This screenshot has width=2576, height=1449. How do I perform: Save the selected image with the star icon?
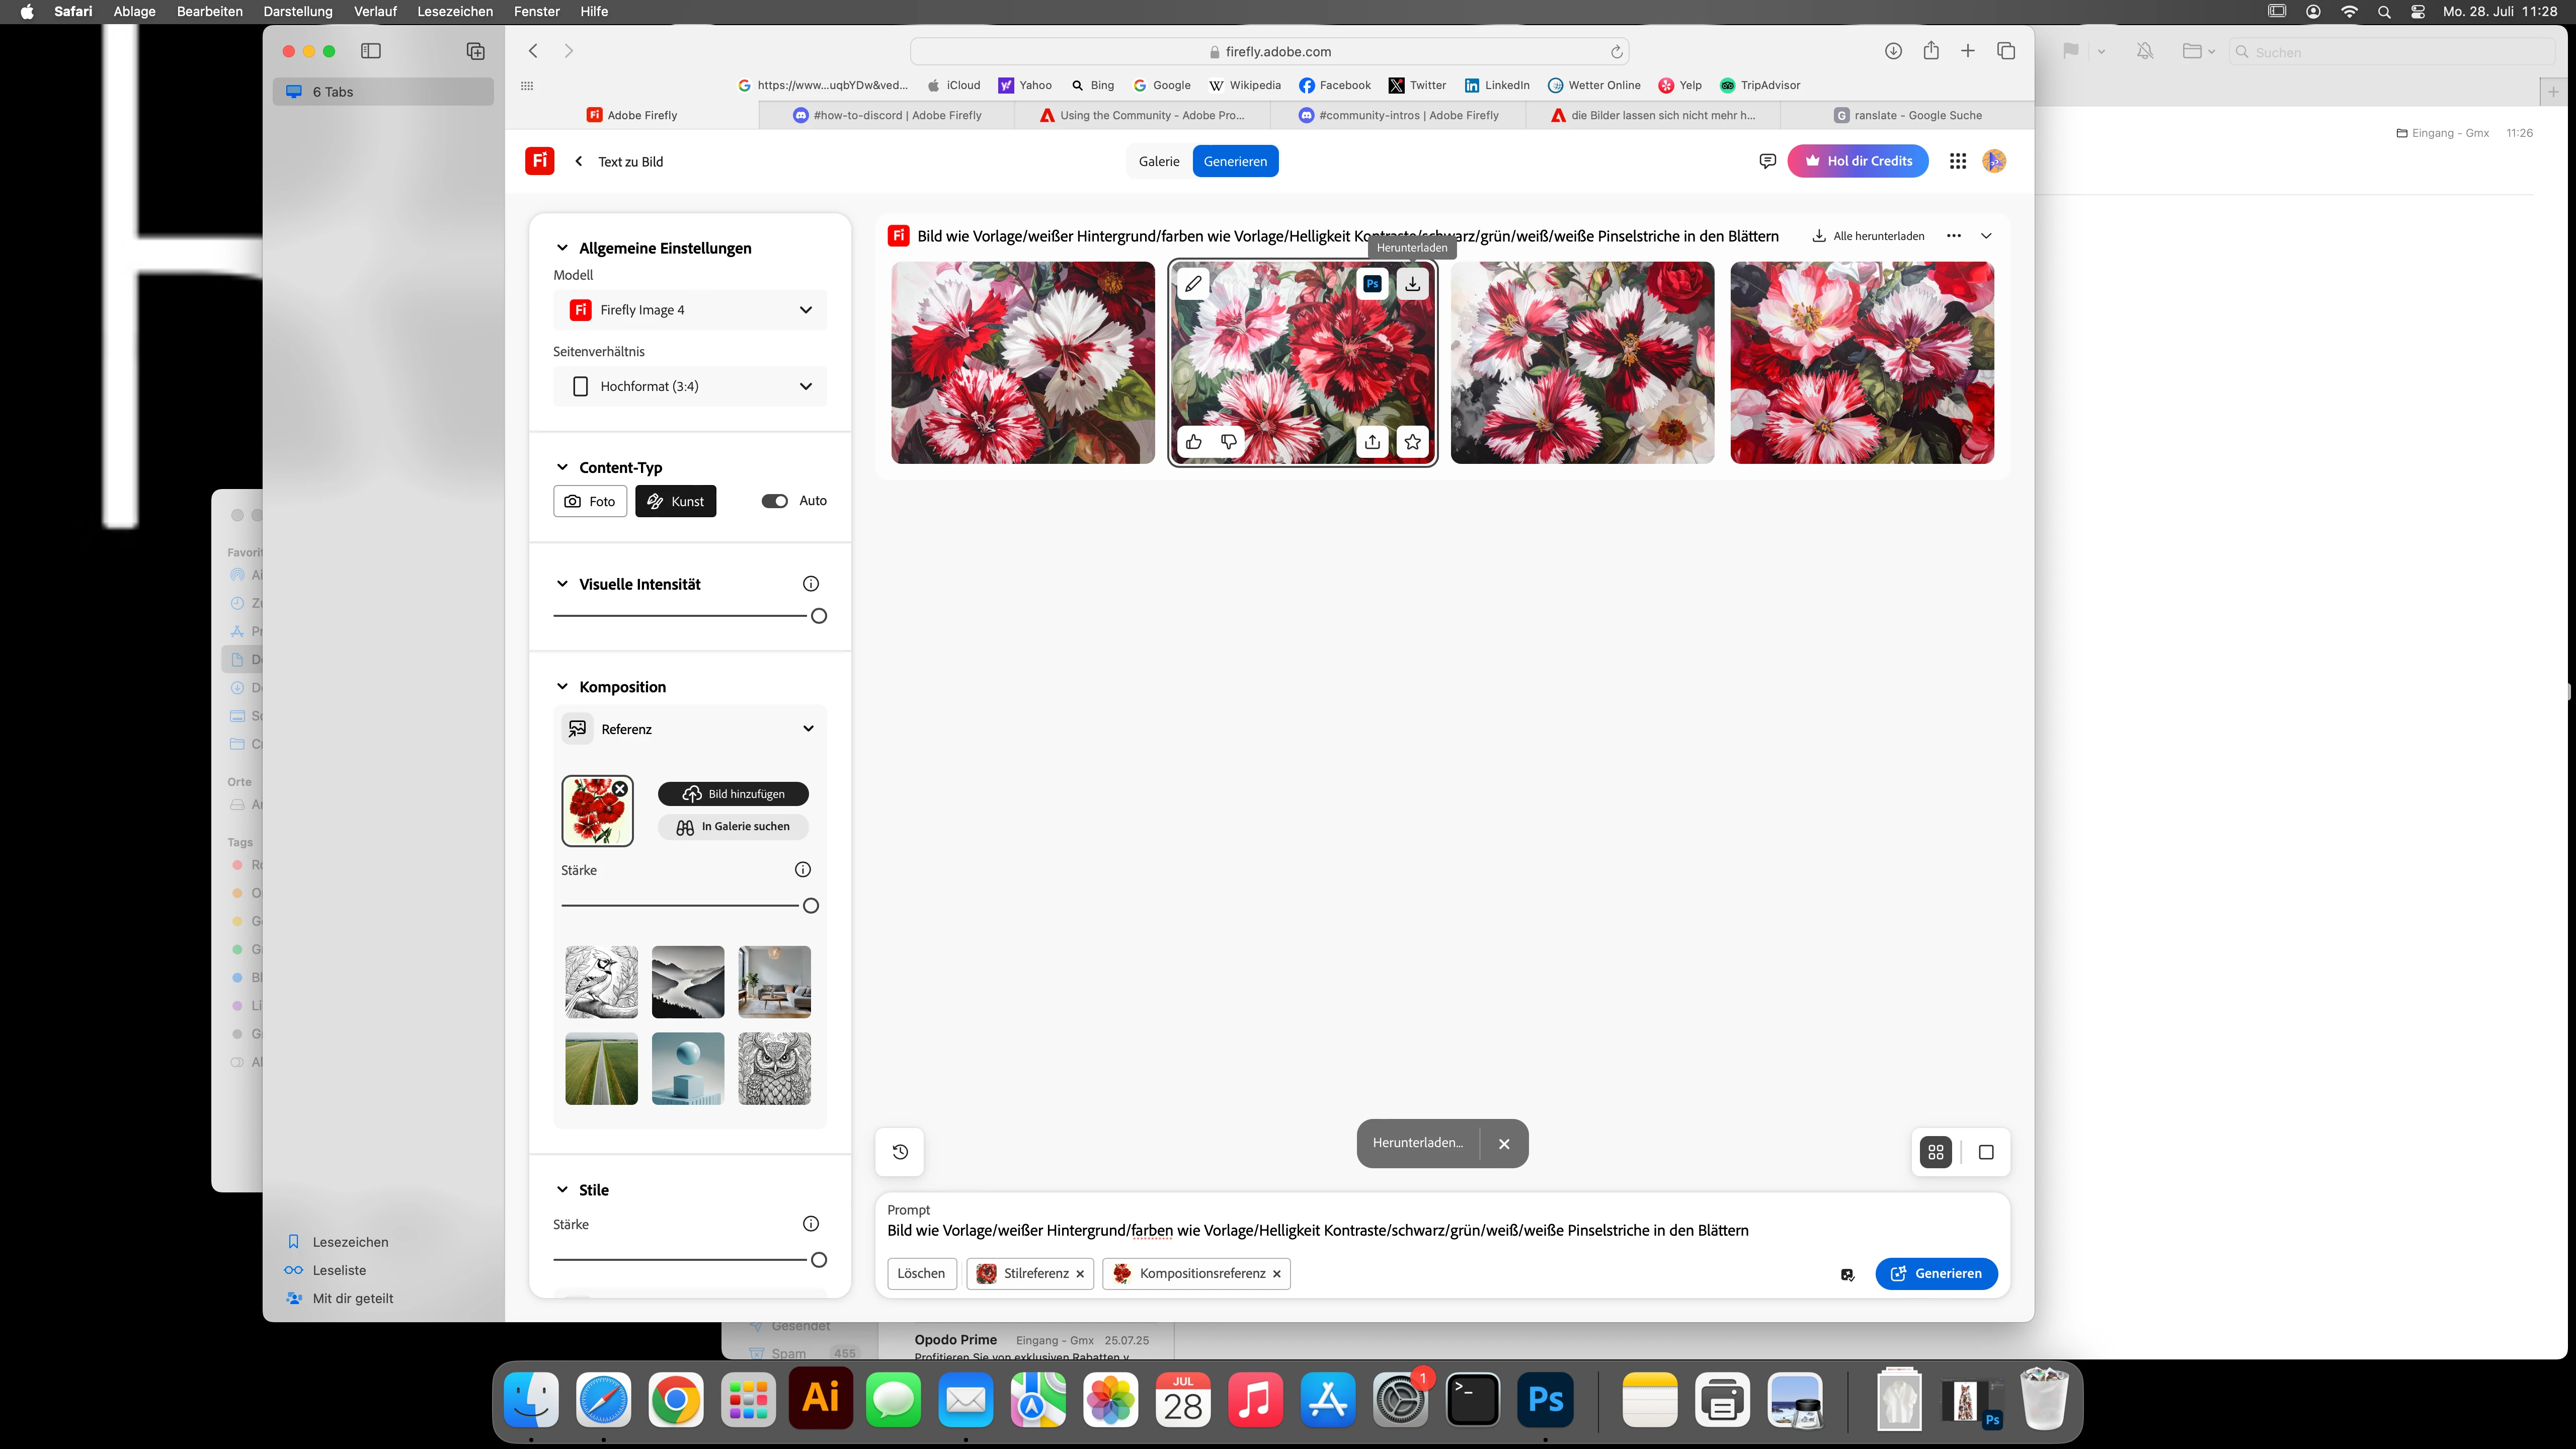pyautogui.click(x=1412, y=441)
